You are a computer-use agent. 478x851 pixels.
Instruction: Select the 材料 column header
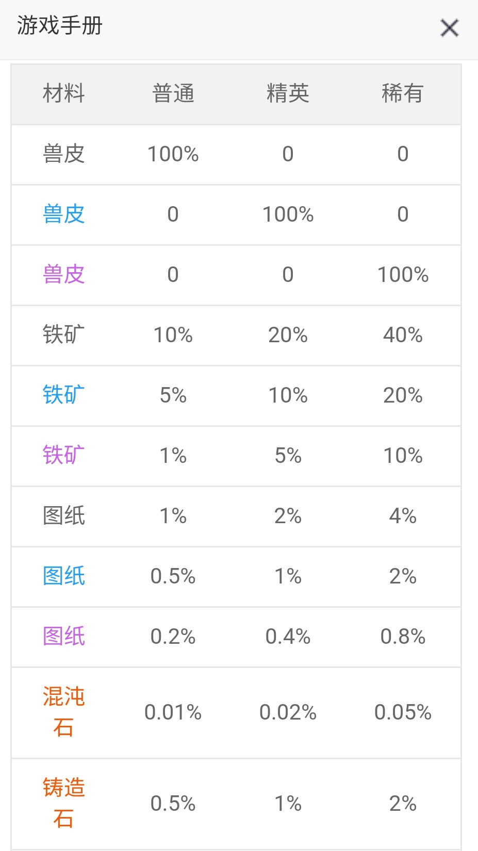[x=63, y=94]
